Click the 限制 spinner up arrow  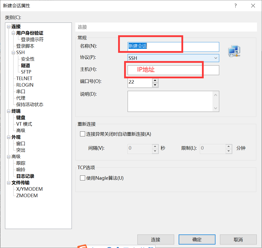tap(228, 147)
